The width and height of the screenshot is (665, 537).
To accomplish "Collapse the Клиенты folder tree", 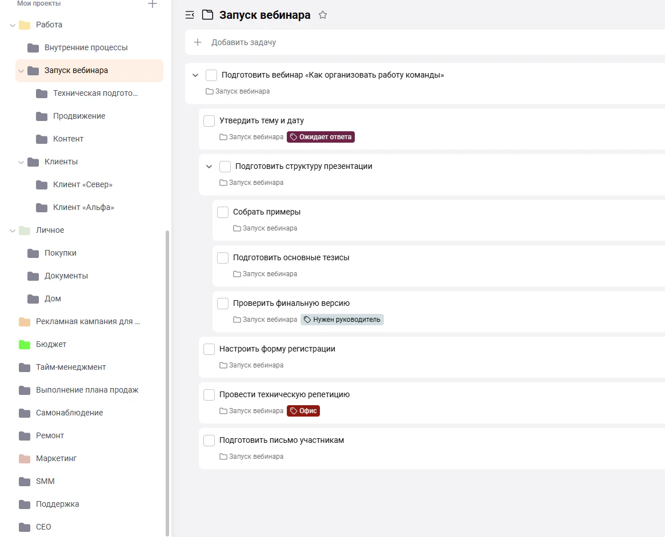I will 21,162.
